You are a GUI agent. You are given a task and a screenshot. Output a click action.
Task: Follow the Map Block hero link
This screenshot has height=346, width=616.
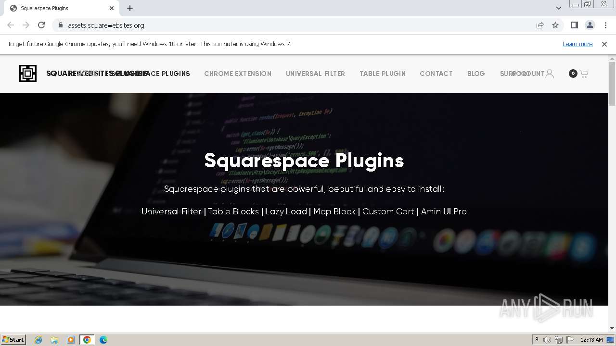pyautogui.click(x=334, y=211)
